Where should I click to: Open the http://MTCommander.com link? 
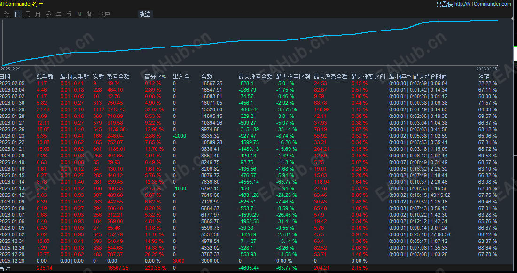(482, 4)
